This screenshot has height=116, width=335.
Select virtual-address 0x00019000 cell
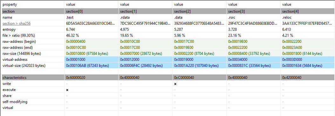tap(199, 60)
